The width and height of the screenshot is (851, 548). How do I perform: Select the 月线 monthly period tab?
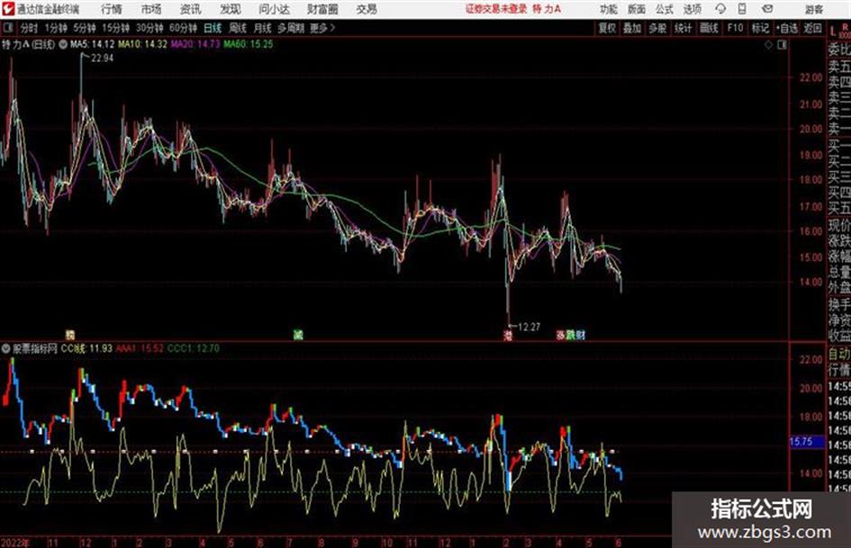click(x=263, y=28)
